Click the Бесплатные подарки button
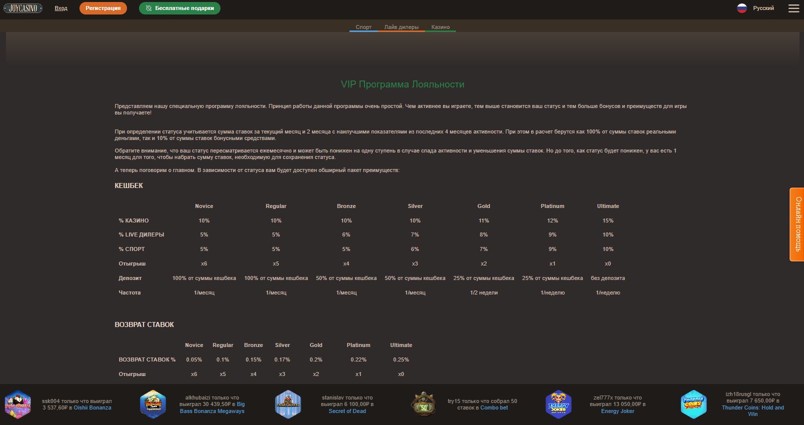This screenshot has width=804, height=425. pyautogui.click(x=179, y=8)
